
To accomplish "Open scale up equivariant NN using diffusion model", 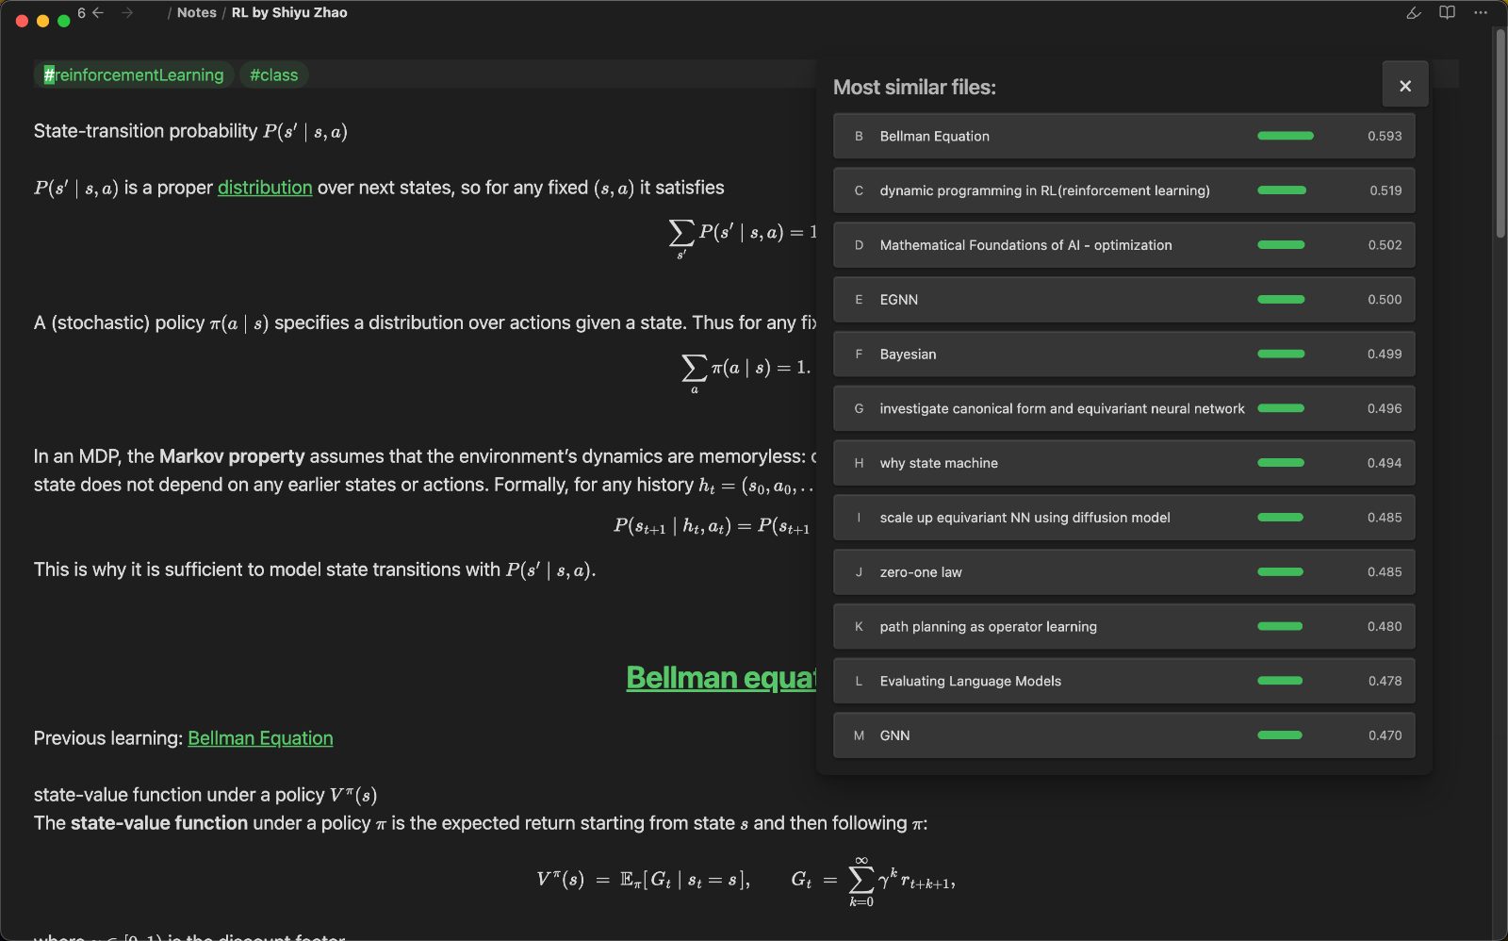I will pyautogui.click(x=1123, y=518).
